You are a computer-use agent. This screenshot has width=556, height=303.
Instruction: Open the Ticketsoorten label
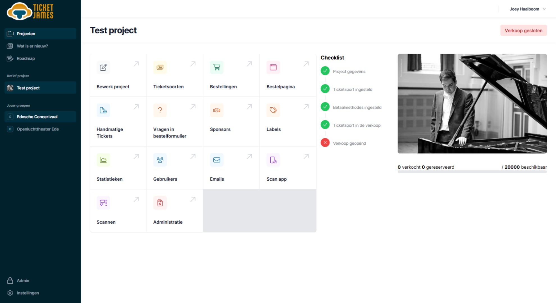[168, 87]
